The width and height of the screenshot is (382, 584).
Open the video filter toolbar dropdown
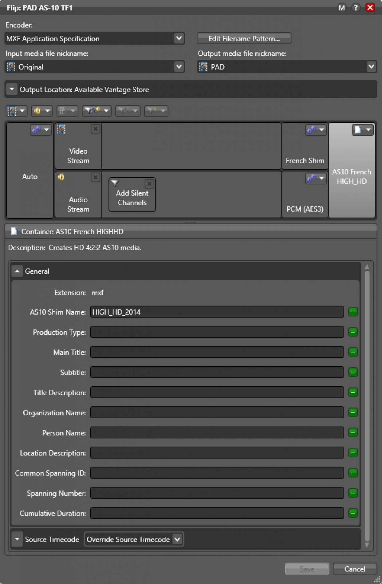coord(96,111)
